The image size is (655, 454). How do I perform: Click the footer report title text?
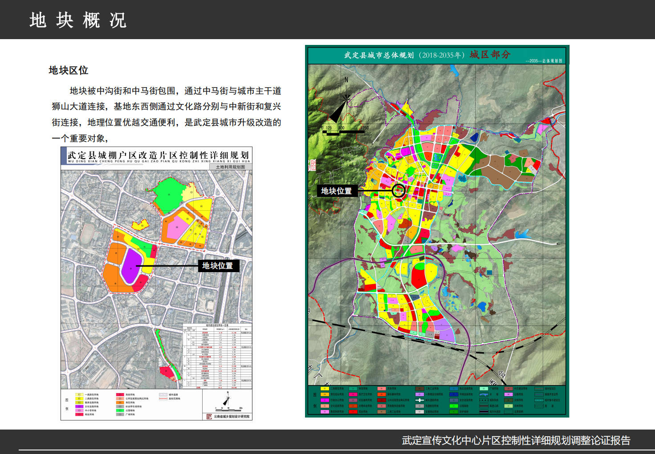pyautogui.click(x=516, y=440)
